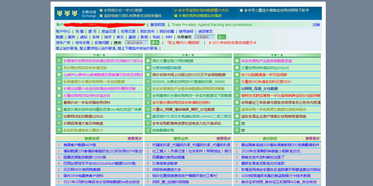The height and width of the screenshot is (186, 373).
Task: Open the 反馈问题 feedback link
Action: click(102, 43)
